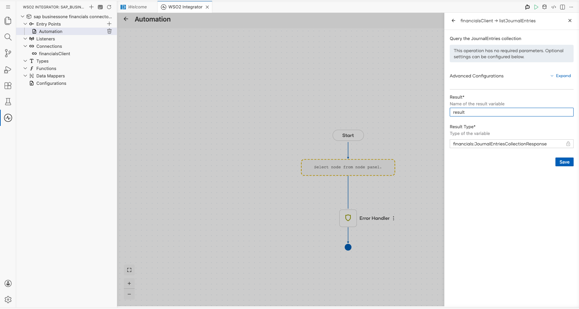Click the plus icon in sidebar header
The image size is (579, 309).
coord(91,7)
